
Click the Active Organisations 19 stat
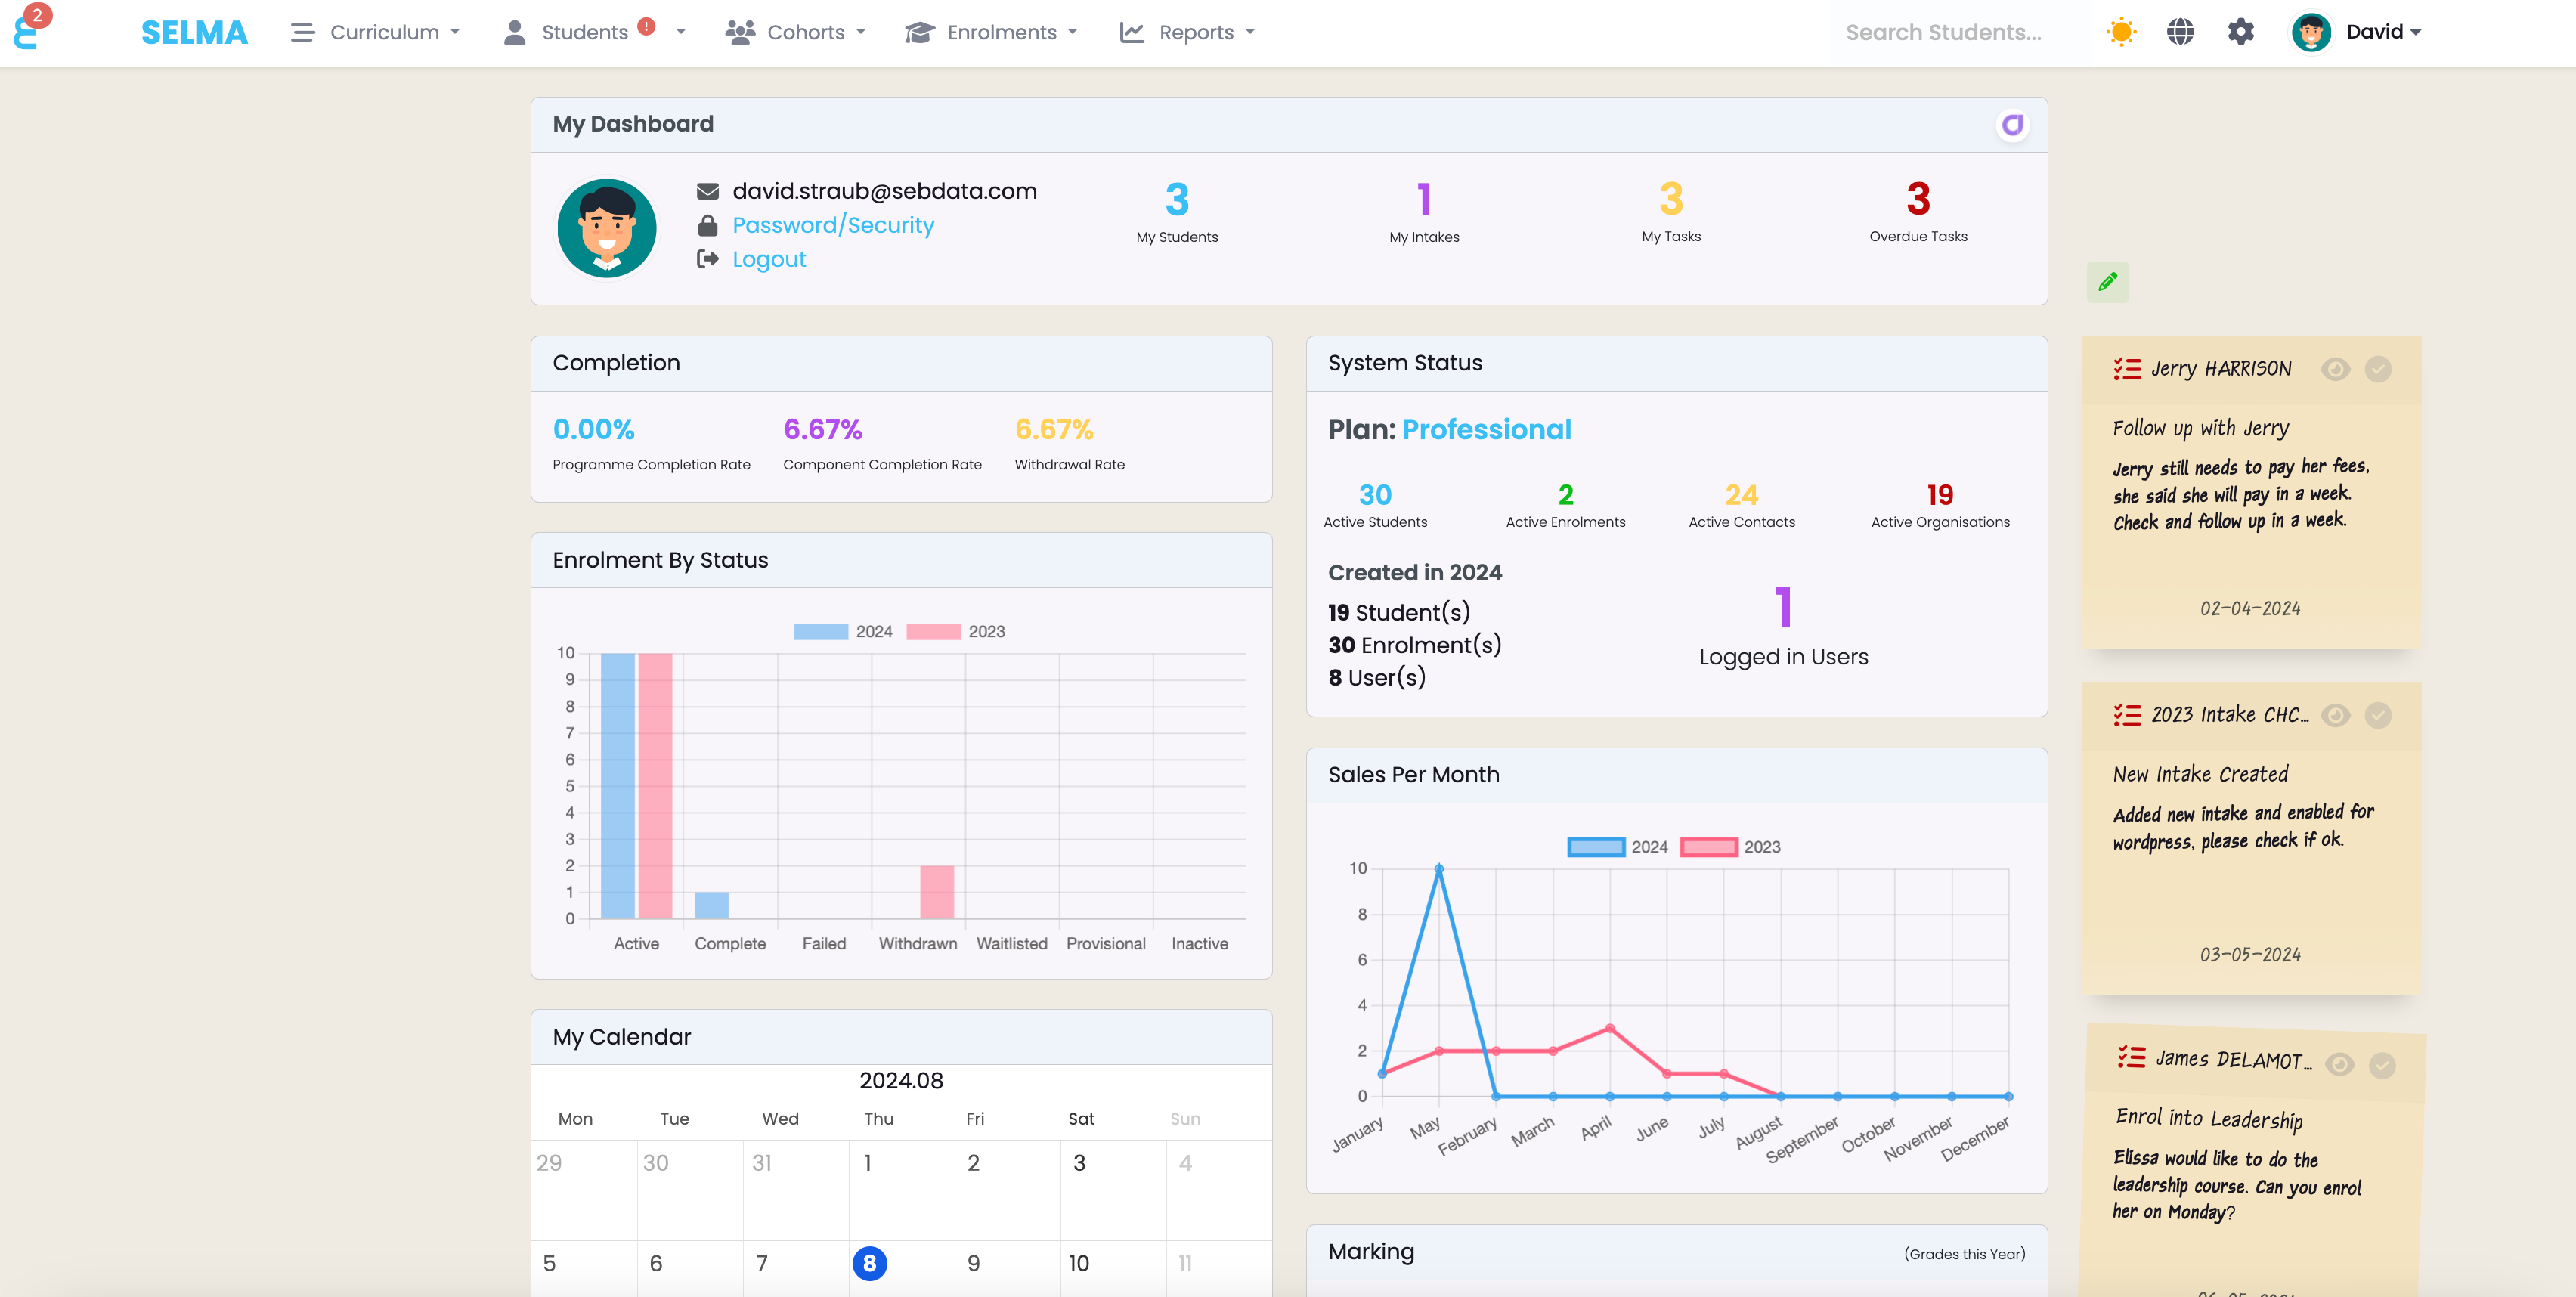tap(1940, 505)
